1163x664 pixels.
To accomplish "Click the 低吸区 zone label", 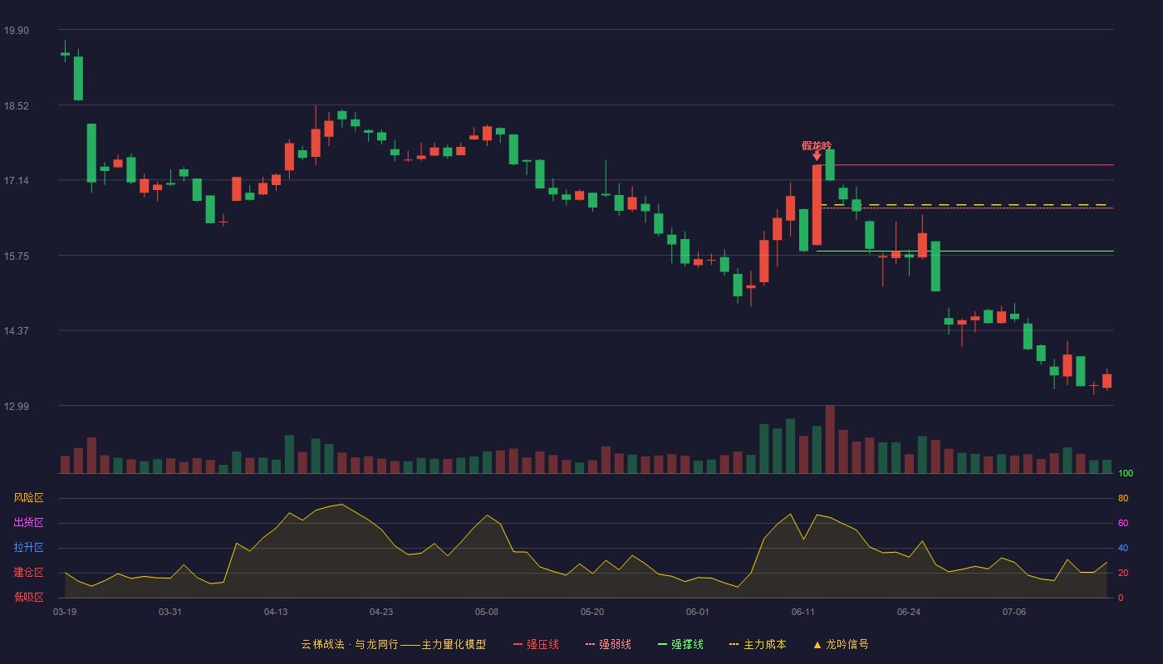I will tap(28, 597).
